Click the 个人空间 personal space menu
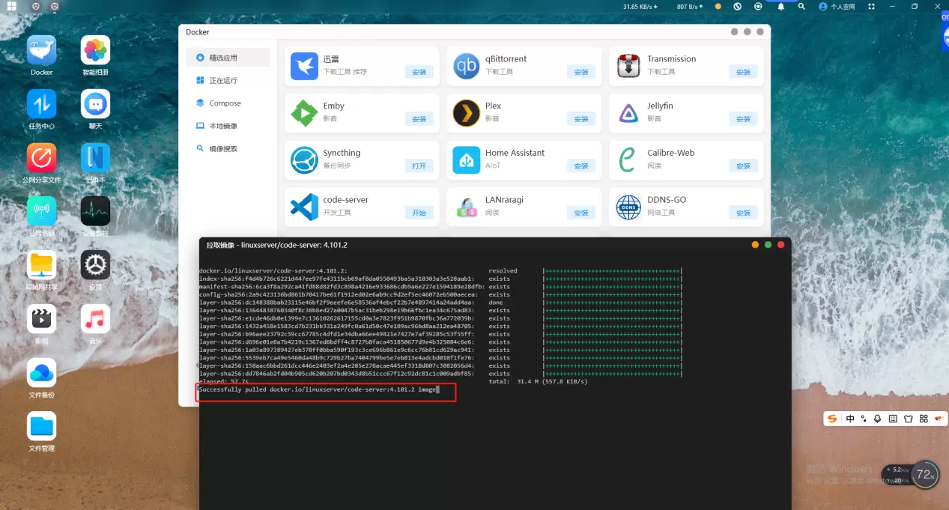Viewport: 949px width, 510px height. point(837,6)
